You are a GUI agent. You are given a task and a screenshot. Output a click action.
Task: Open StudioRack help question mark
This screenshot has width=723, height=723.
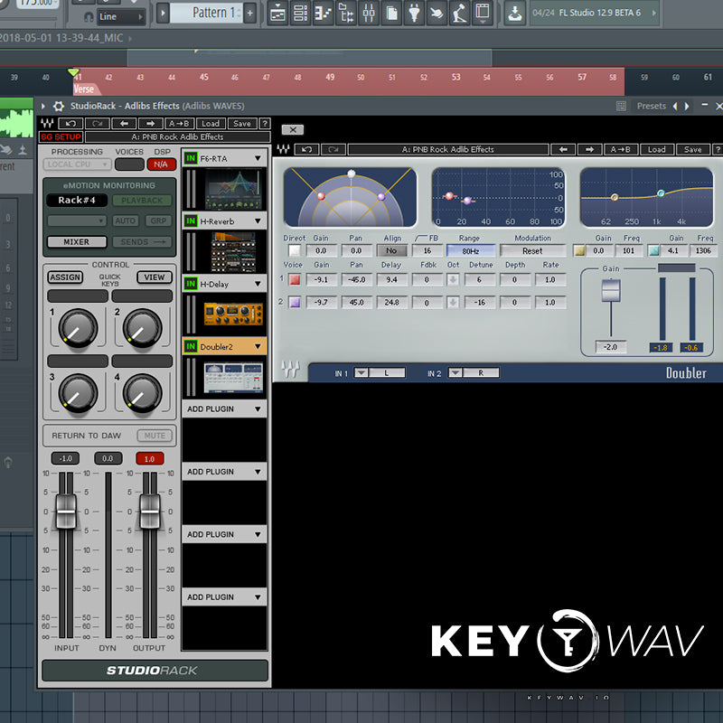coord(265,123)
